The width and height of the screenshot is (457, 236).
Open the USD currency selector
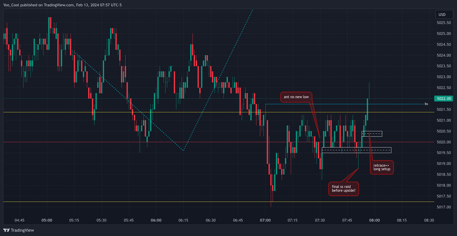pos(444,15)
